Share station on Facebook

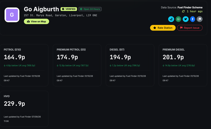(x=193, y=19)
